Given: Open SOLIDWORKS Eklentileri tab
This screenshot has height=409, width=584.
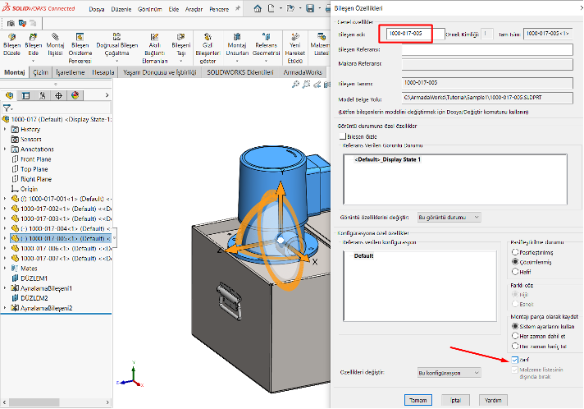Looking at the screenshot, I should [x=240, y=72].
